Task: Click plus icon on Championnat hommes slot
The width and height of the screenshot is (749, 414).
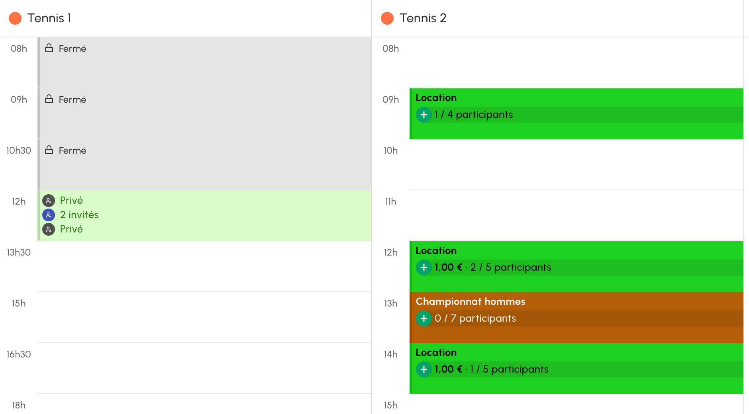Action: (x=424, y=318)
